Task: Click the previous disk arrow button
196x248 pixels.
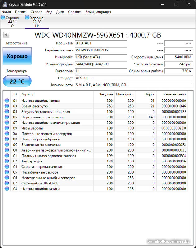Action: coord(6,35)
